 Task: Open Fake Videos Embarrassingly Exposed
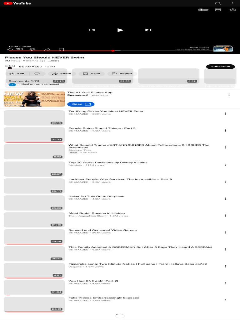[x=104, y=298]
